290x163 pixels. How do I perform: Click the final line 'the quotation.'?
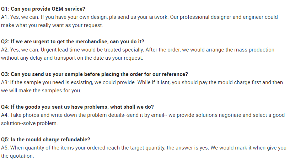pos(17,156)
